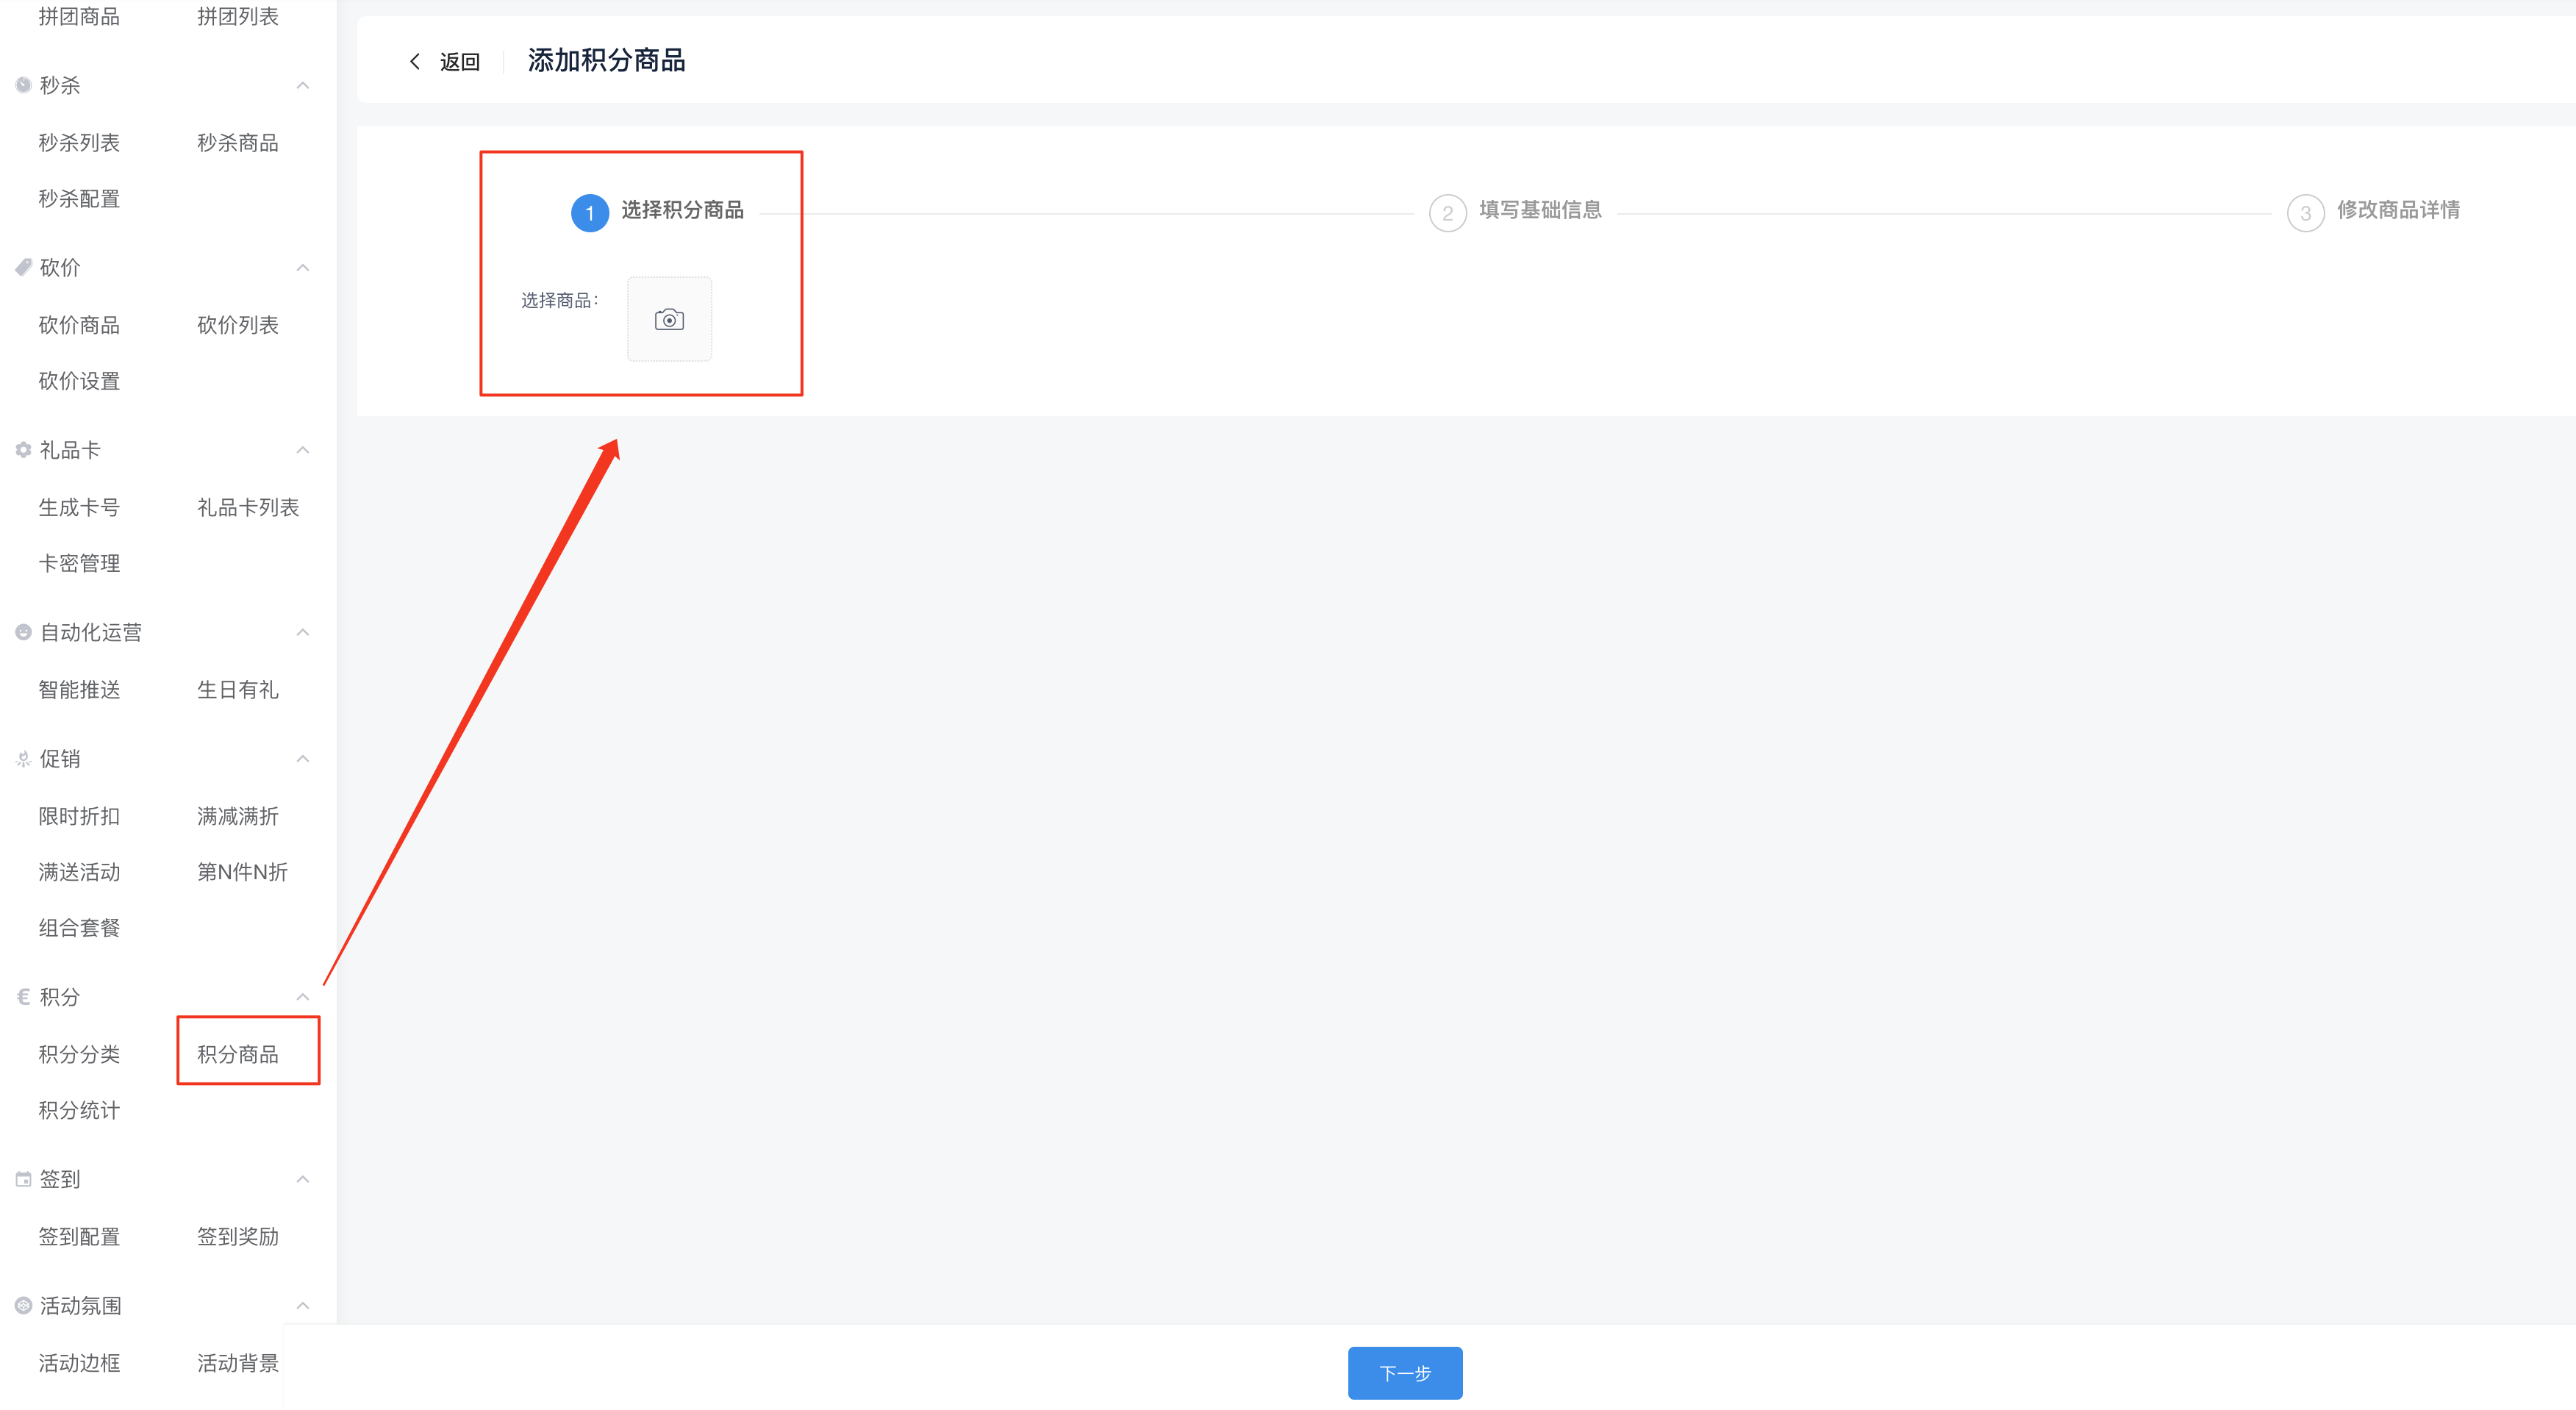Click the 砍价 tag icon in sidebar
Image resolution: width=2576 pixels, height=1410 pixels.
coord(23,267)
